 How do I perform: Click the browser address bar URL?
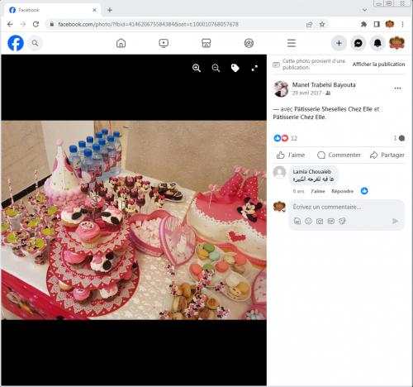point(148,24)
